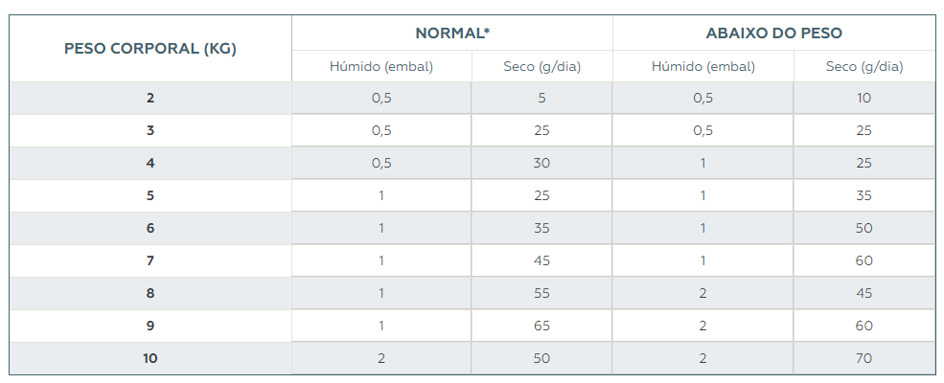The height and width of the screenshot is (383, 944).
Task: Click Seco (g/dia) subheader under ABAIXO DO PESO
Action: (x=864, y=67)
